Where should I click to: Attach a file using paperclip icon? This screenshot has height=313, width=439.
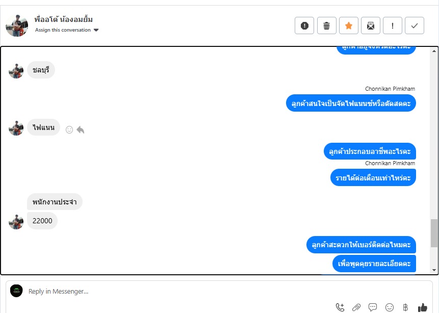coord(356,307)
